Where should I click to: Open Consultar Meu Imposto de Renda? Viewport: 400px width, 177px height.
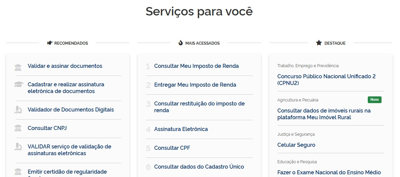(x=196, y=66)
